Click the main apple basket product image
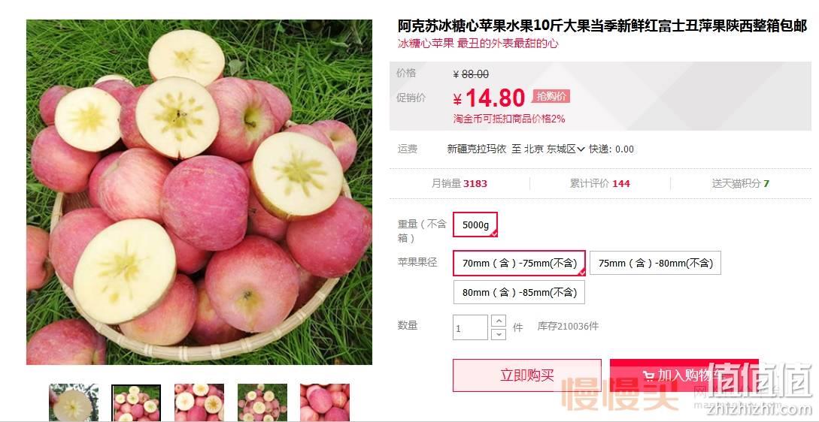 199,192
